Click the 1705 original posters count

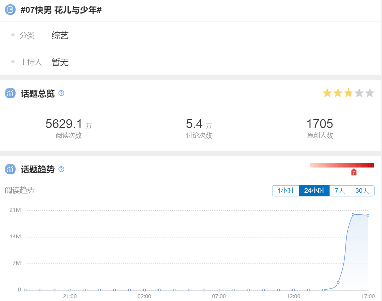tap(320, 124)
